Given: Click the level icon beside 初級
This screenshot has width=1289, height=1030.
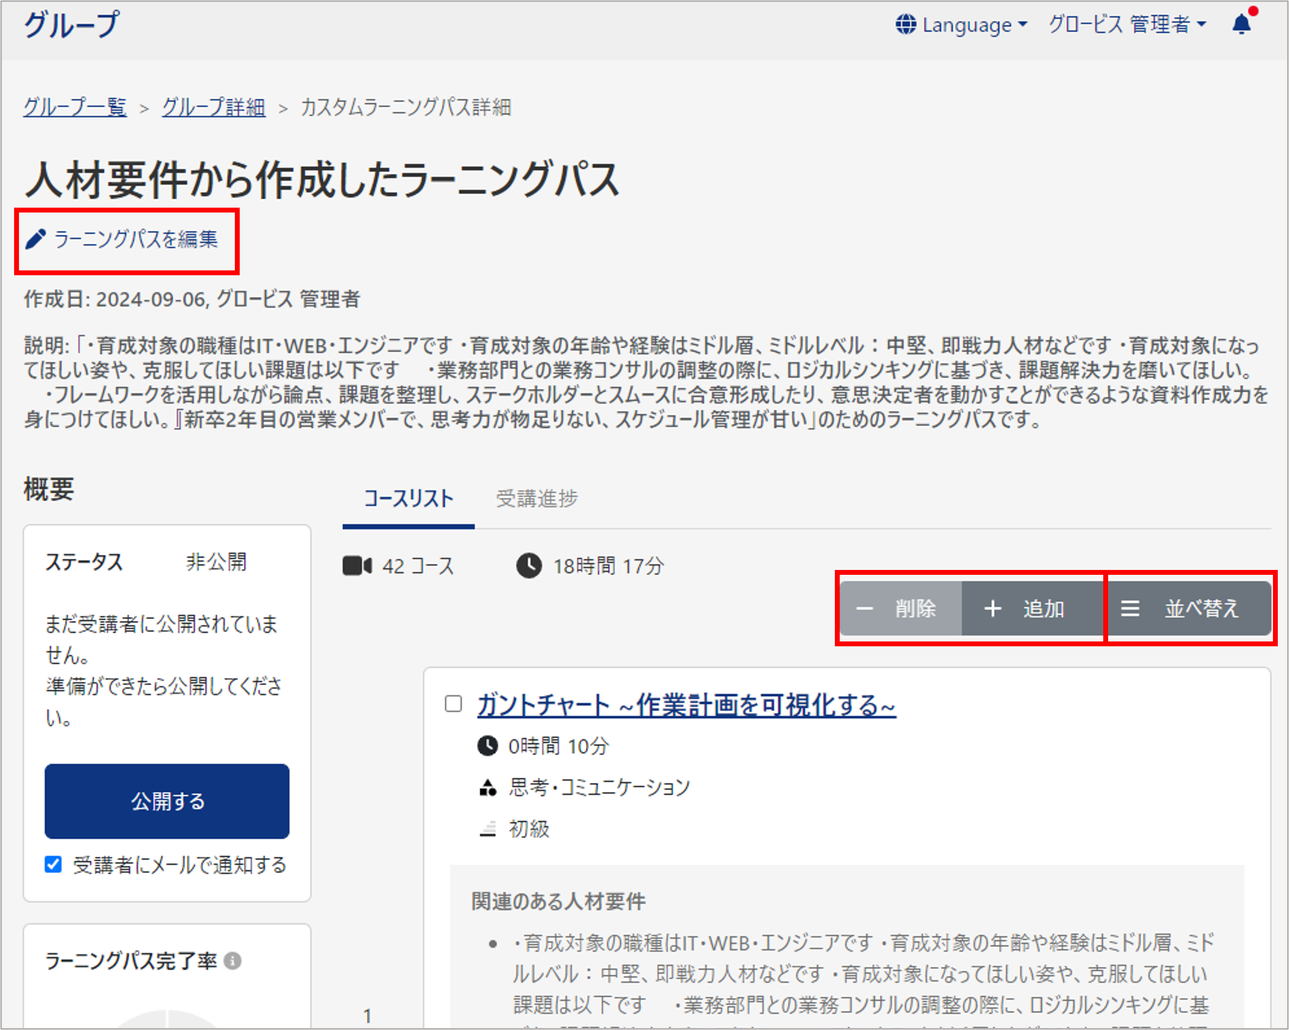Looking at the screenshot, I should [488, 829].
